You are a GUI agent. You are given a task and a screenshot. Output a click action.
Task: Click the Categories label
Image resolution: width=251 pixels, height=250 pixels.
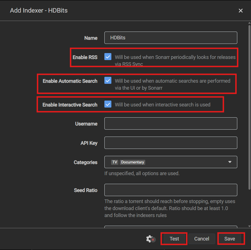click(85, 162)
